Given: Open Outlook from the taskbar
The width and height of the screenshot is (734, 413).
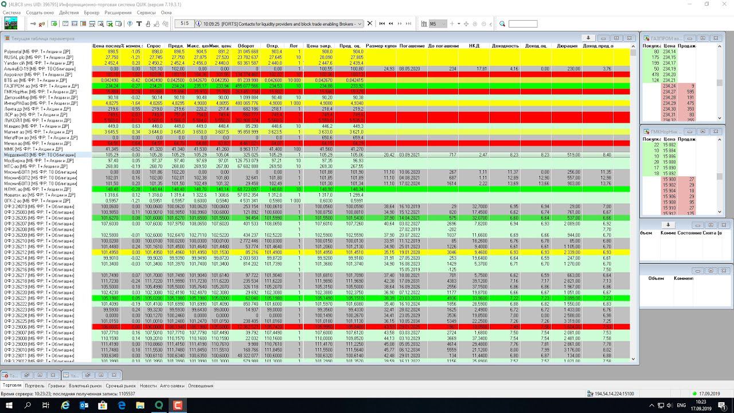Looking at the screenshot, I should 84,406.
